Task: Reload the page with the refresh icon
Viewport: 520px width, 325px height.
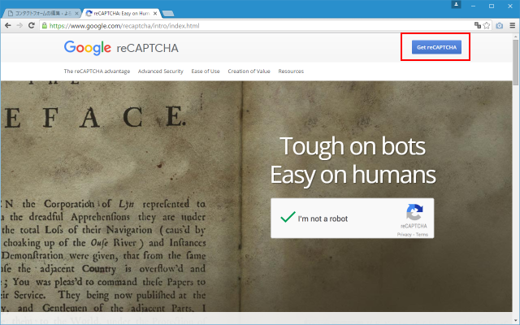Action: click(x=31, y=26)
